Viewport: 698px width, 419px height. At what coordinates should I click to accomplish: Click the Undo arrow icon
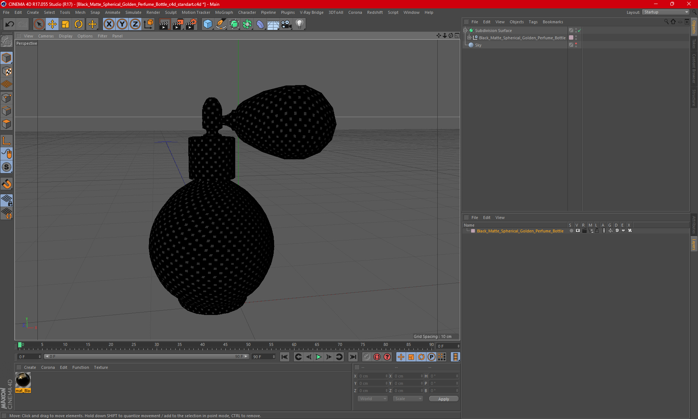10,24
